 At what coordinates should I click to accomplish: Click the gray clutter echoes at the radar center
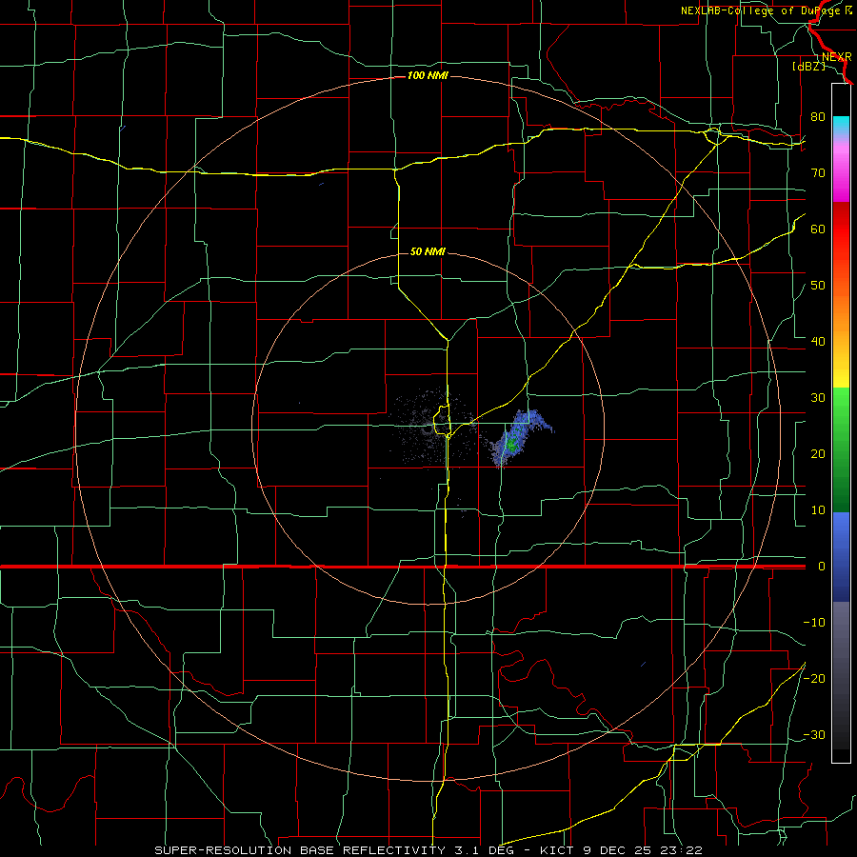coord(431,427)
